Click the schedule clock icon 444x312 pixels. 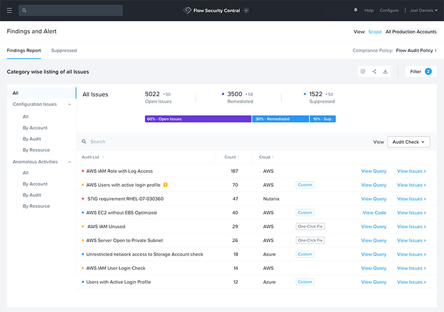point(362,71)
